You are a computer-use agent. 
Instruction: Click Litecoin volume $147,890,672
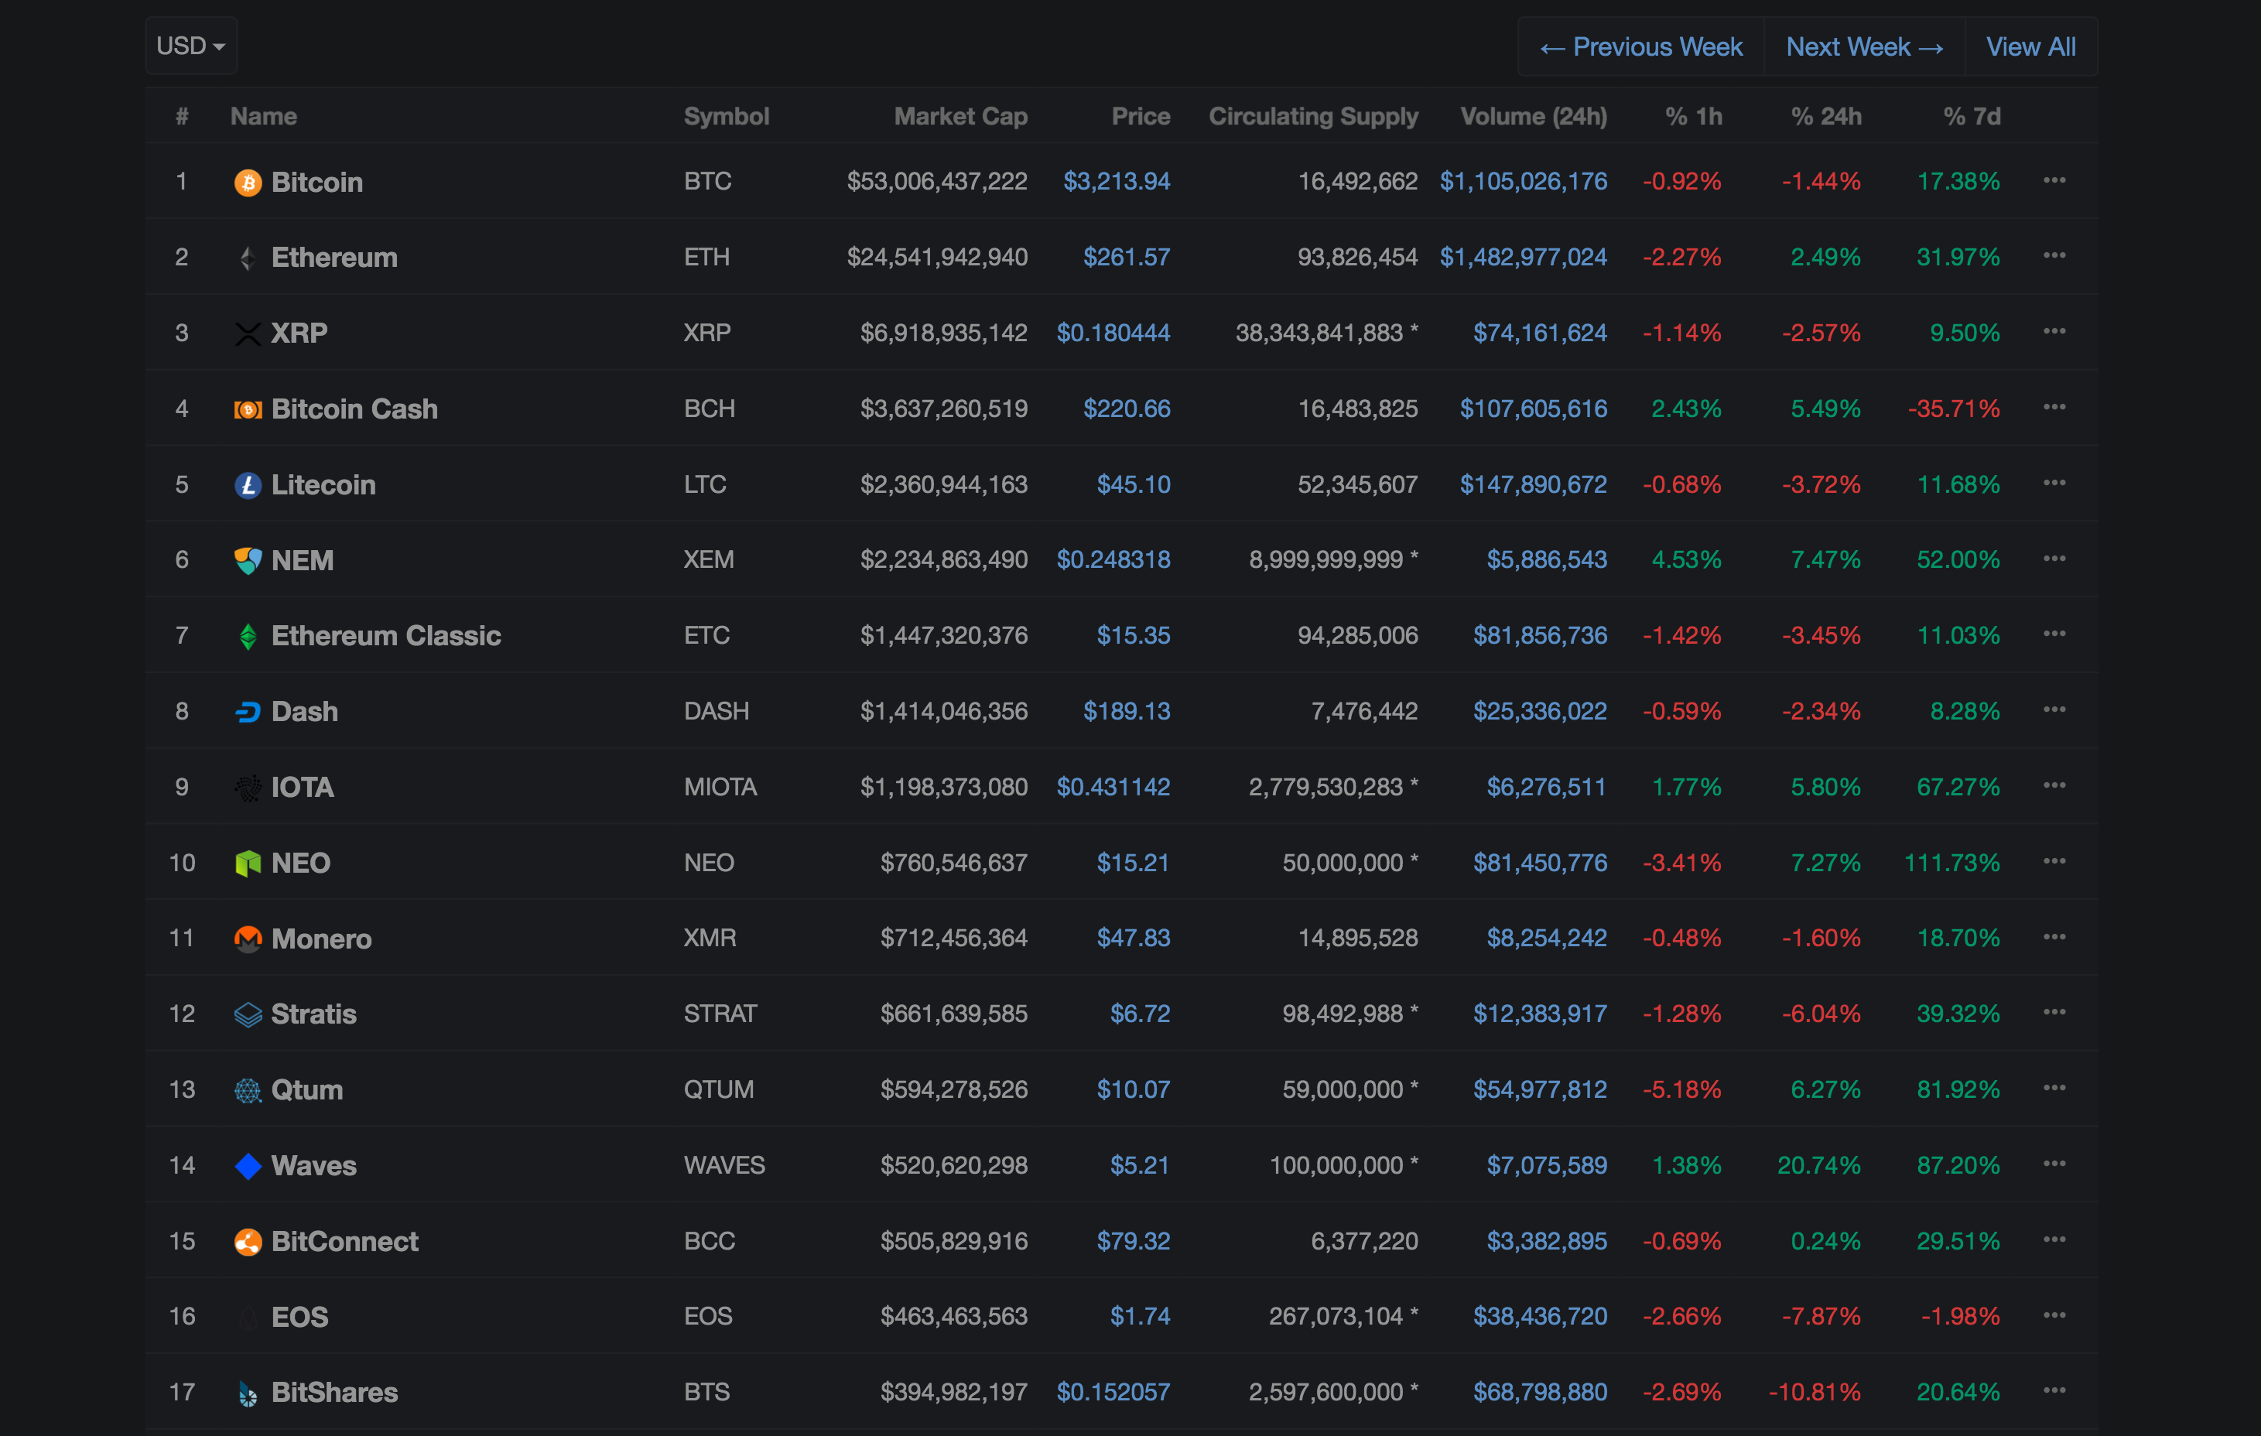(x=1534, y=485)
